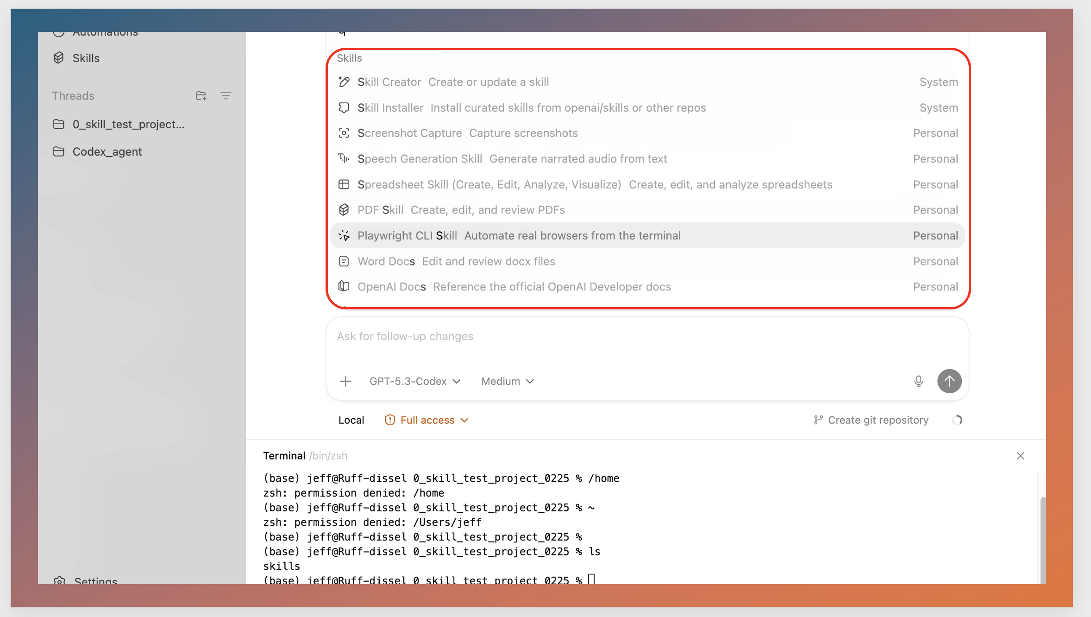The image size is (1091, 617).
Task: Click the 'skills' terminal output line
Action: [282, 566]
